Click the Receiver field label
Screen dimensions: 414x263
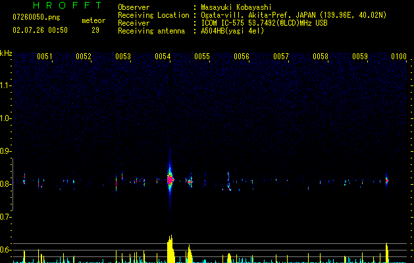click(134, 23)
